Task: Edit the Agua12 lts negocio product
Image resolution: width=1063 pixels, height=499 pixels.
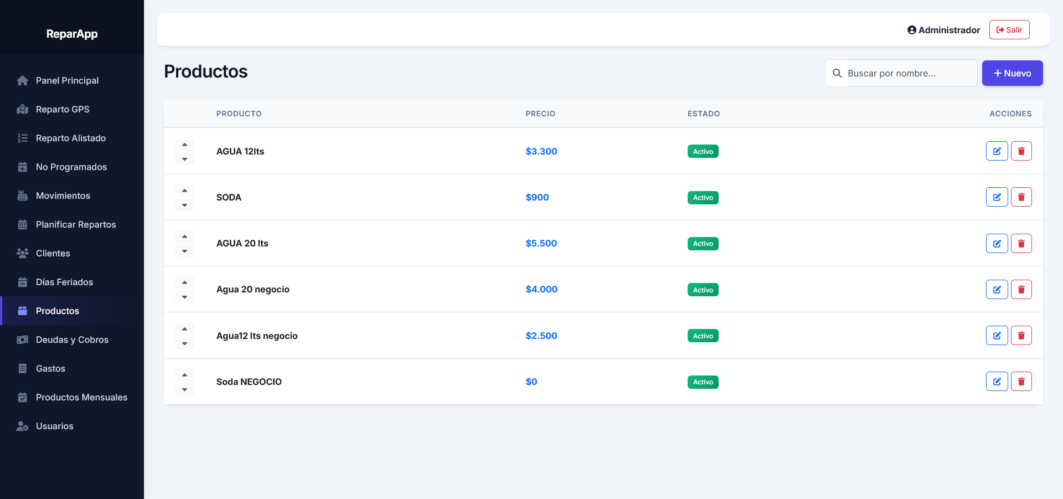Action: (x=997, y=336)
